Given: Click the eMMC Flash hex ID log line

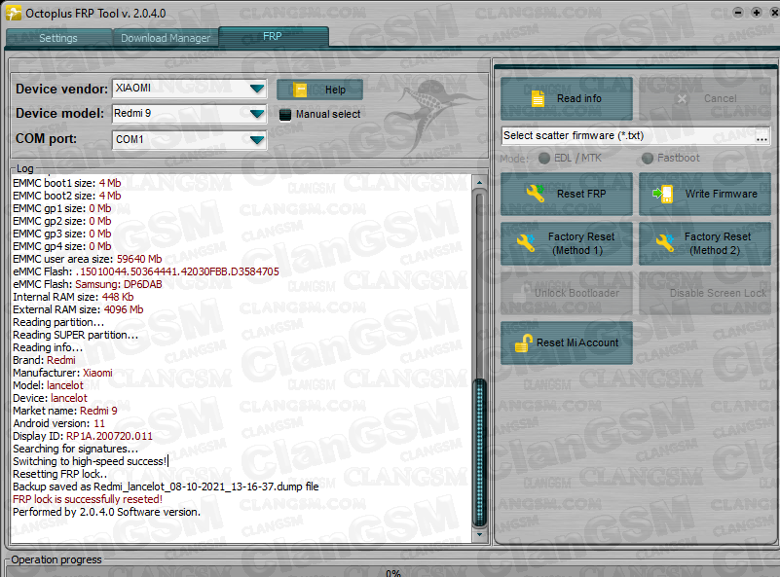Looking at the screenshot, I should pyautogui.click(x=146, y=271).
